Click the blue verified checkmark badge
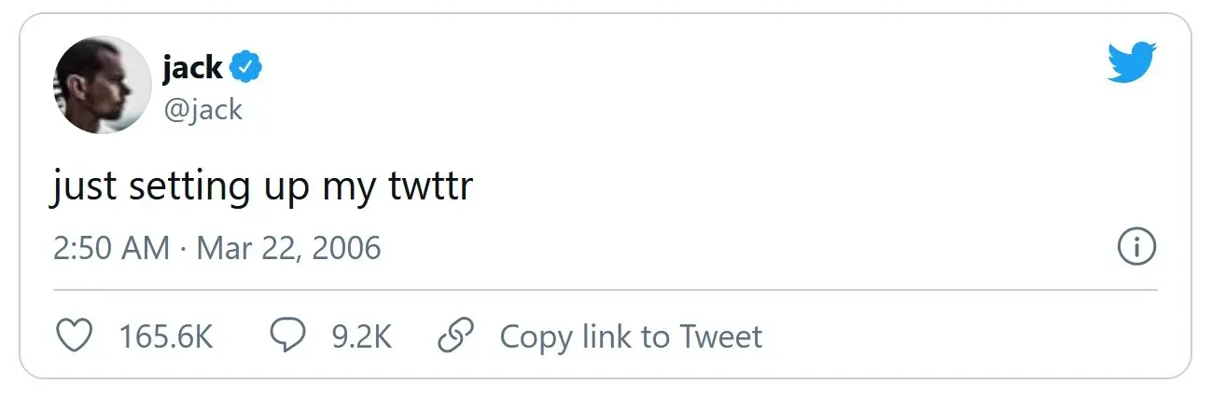The width and height of the screenshot is (1212, 398). tap(247, 67)
